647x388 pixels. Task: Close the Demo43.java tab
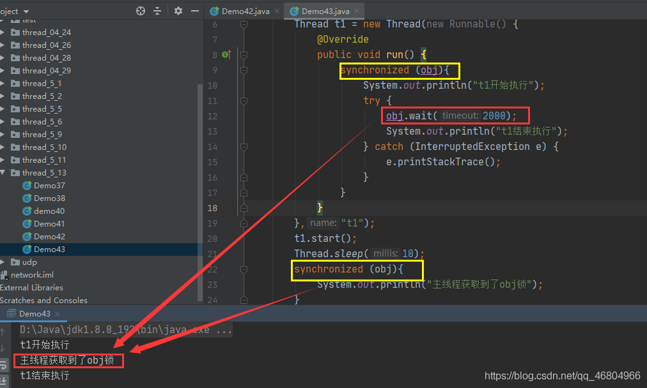[357, 11]
